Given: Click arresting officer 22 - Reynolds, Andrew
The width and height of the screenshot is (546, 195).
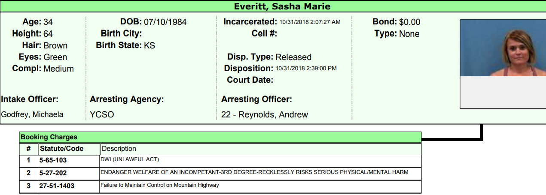Looking at the screenshot, I should [265, 114].
